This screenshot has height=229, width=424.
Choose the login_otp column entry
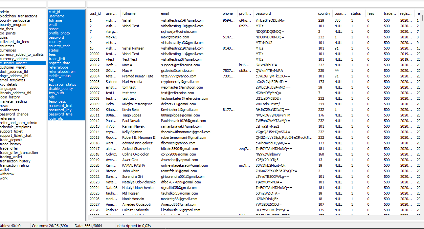[x=56, y=118]
